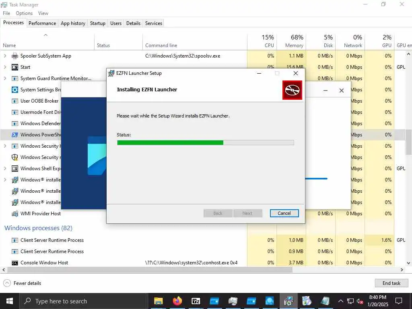Image resolution: width=412 pixels, height=309 pixels.
Task: Click the Windows processes (82) group header
Action: [x=38, y=228]
